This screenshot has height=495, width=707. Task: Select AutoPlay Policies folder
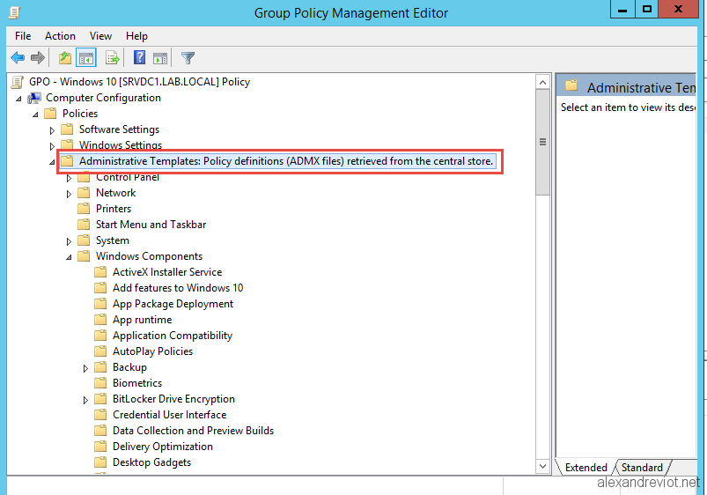click(152, 351)
